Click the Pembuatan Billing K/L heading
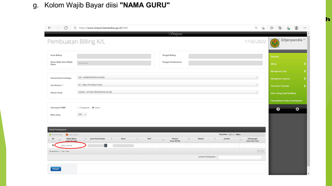This screenshot has height=186, width=332. [76, 42]
